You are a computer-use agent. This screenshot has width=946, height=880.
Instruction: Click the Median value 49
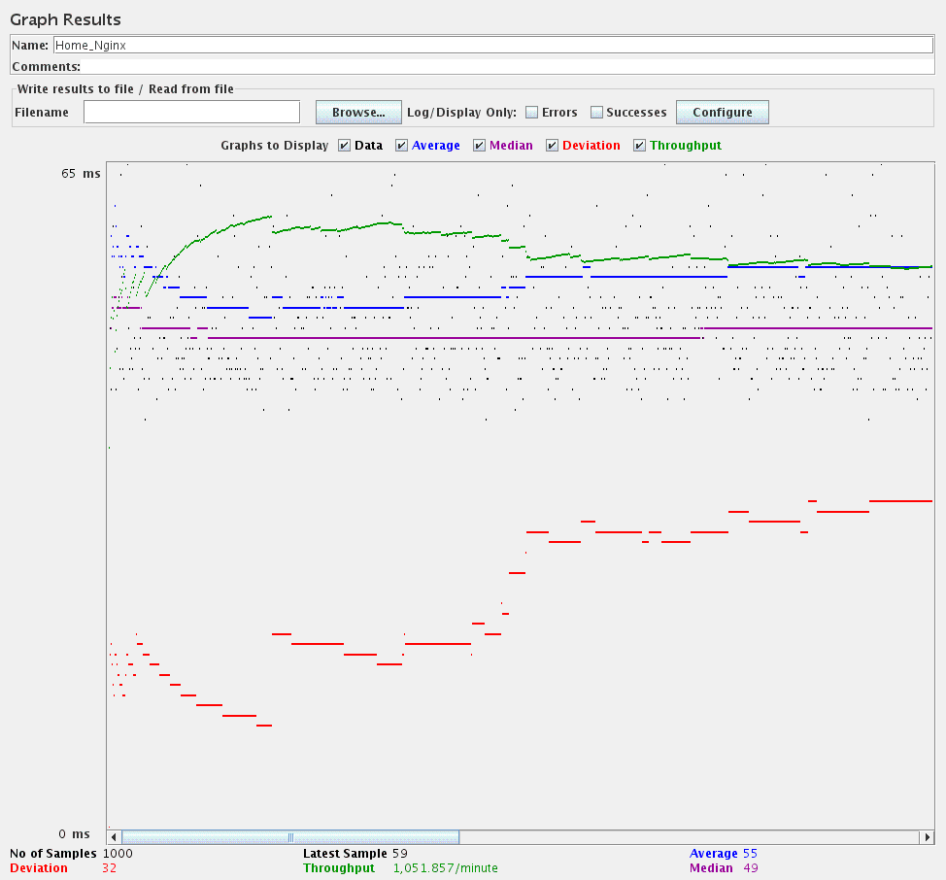751,868
